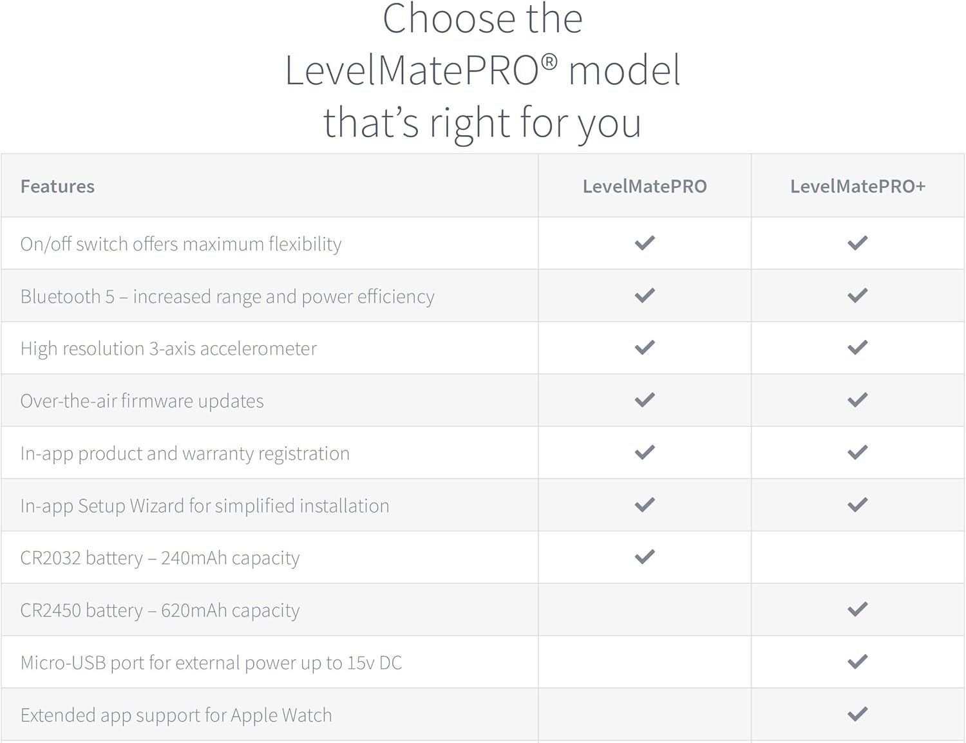966x743 pixels.
Task: Click LevelMatePRO checkmark for 3-axis accelerometer row
Action: [x=645, y=348]
